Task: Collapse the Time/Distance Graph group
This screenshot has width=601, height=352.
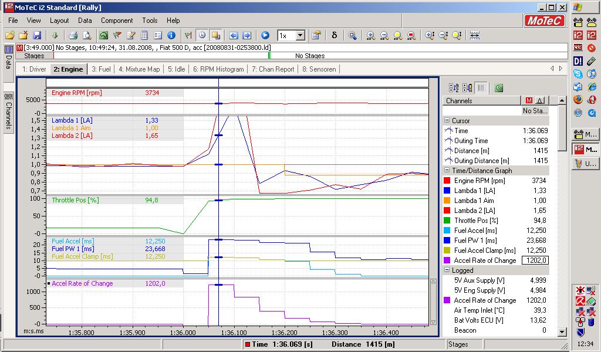Action: click(x=447, y=170)
